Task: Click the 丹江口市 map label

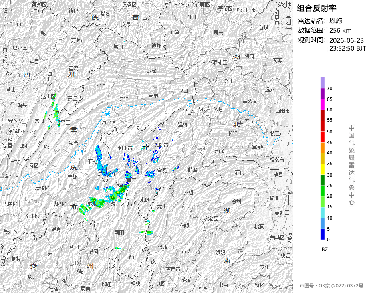Action: click(x=246, y=10)
